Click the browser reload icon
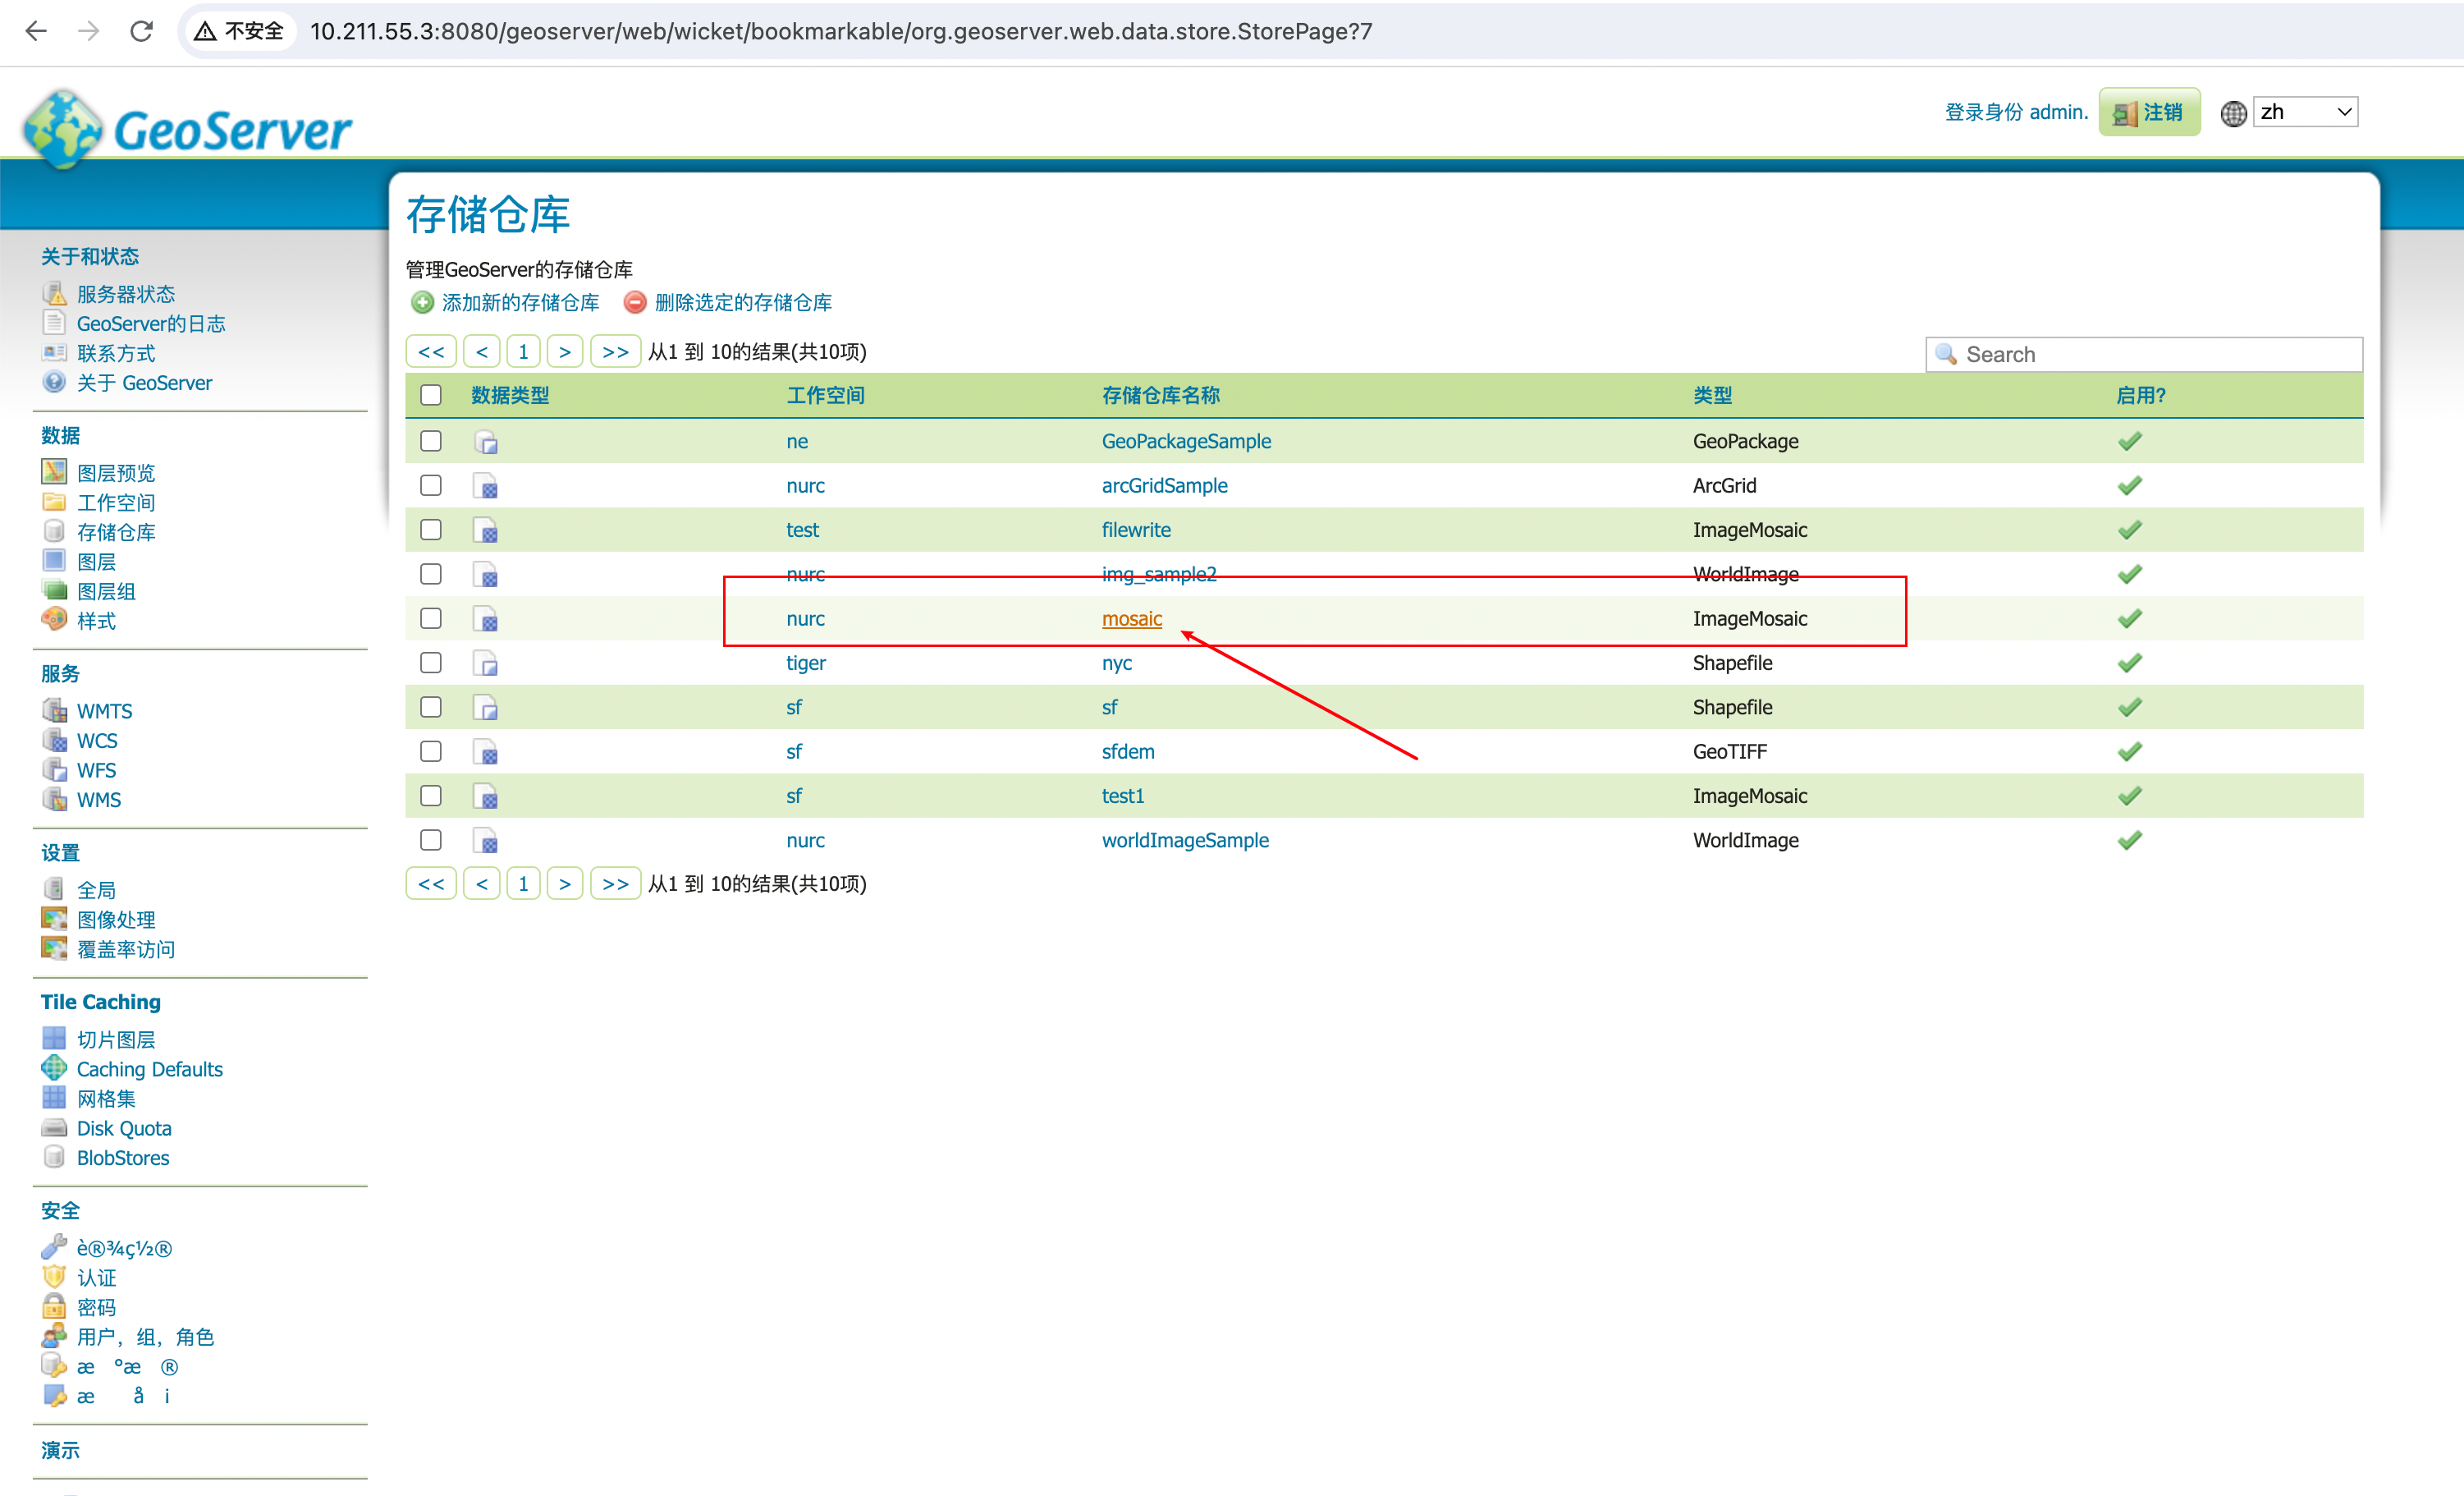The image size is (2464, 1496). coord(141,31)
